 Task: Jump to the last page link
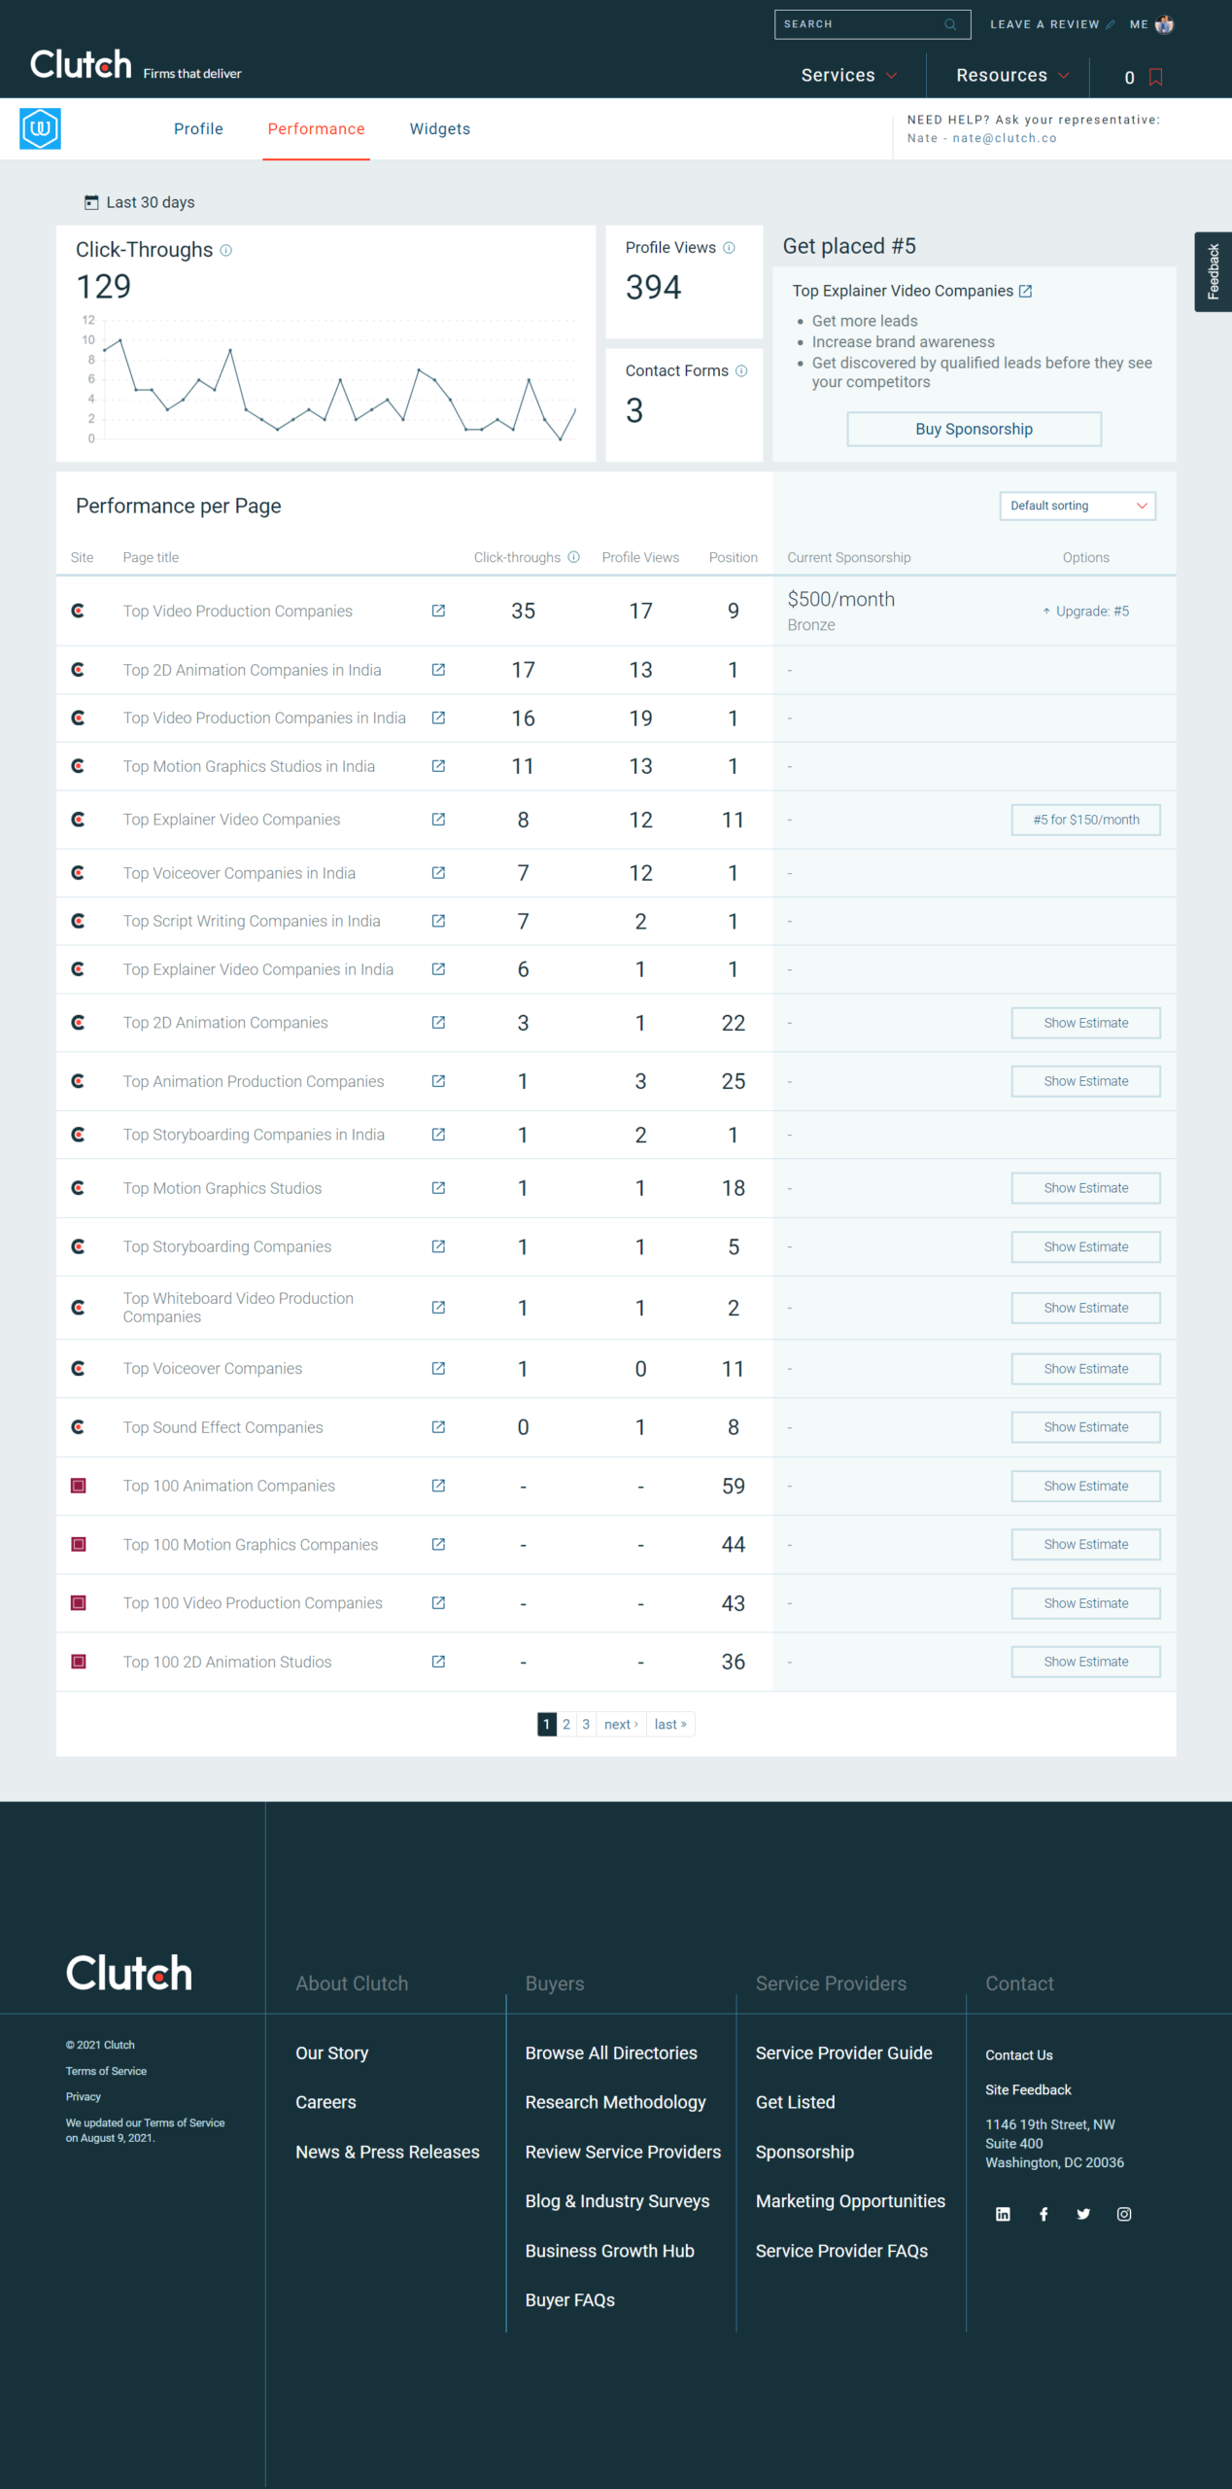click(670, 1724)
